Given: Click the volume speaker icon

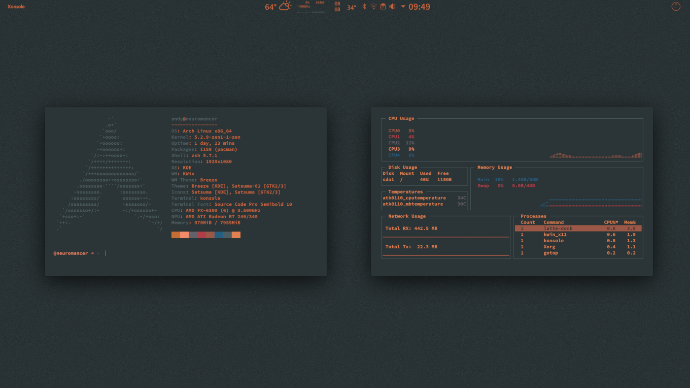Looking at the screenshot, I should click(x=392, y=6).
